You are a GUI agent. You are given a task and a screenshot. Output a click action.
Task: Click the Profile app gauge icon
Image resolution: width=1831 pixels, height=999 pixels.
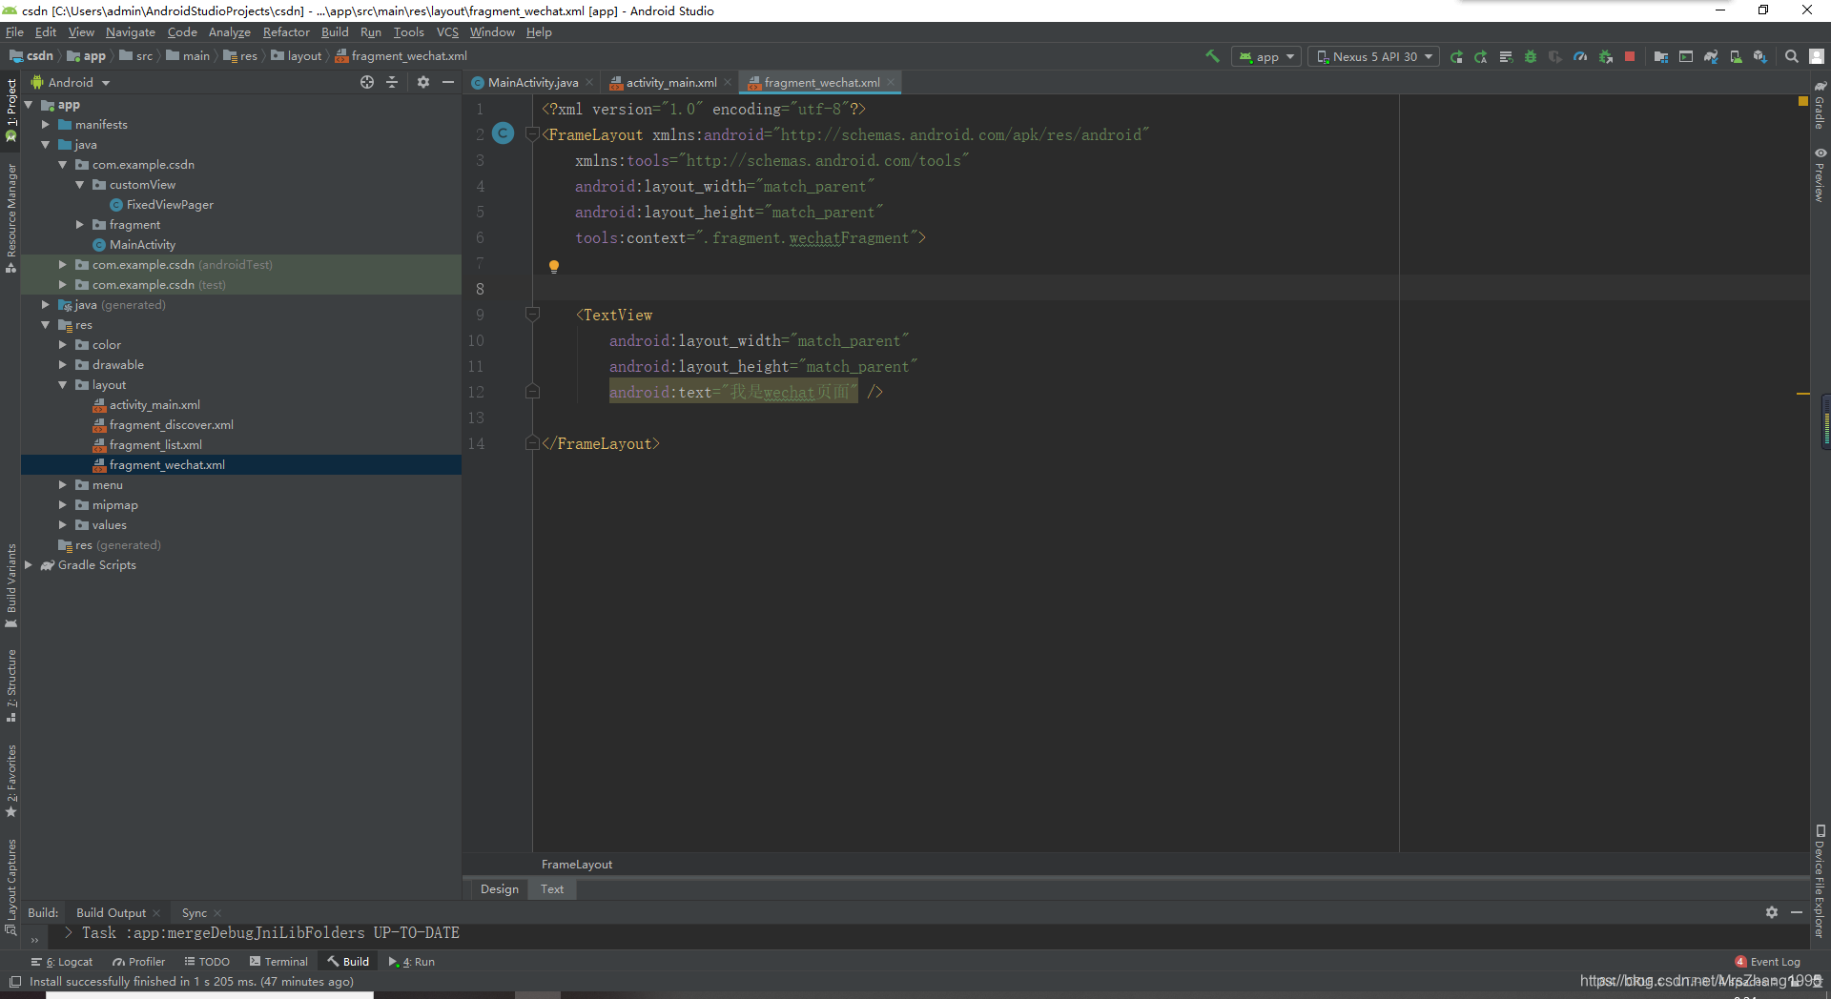(x=1580, y=56)
